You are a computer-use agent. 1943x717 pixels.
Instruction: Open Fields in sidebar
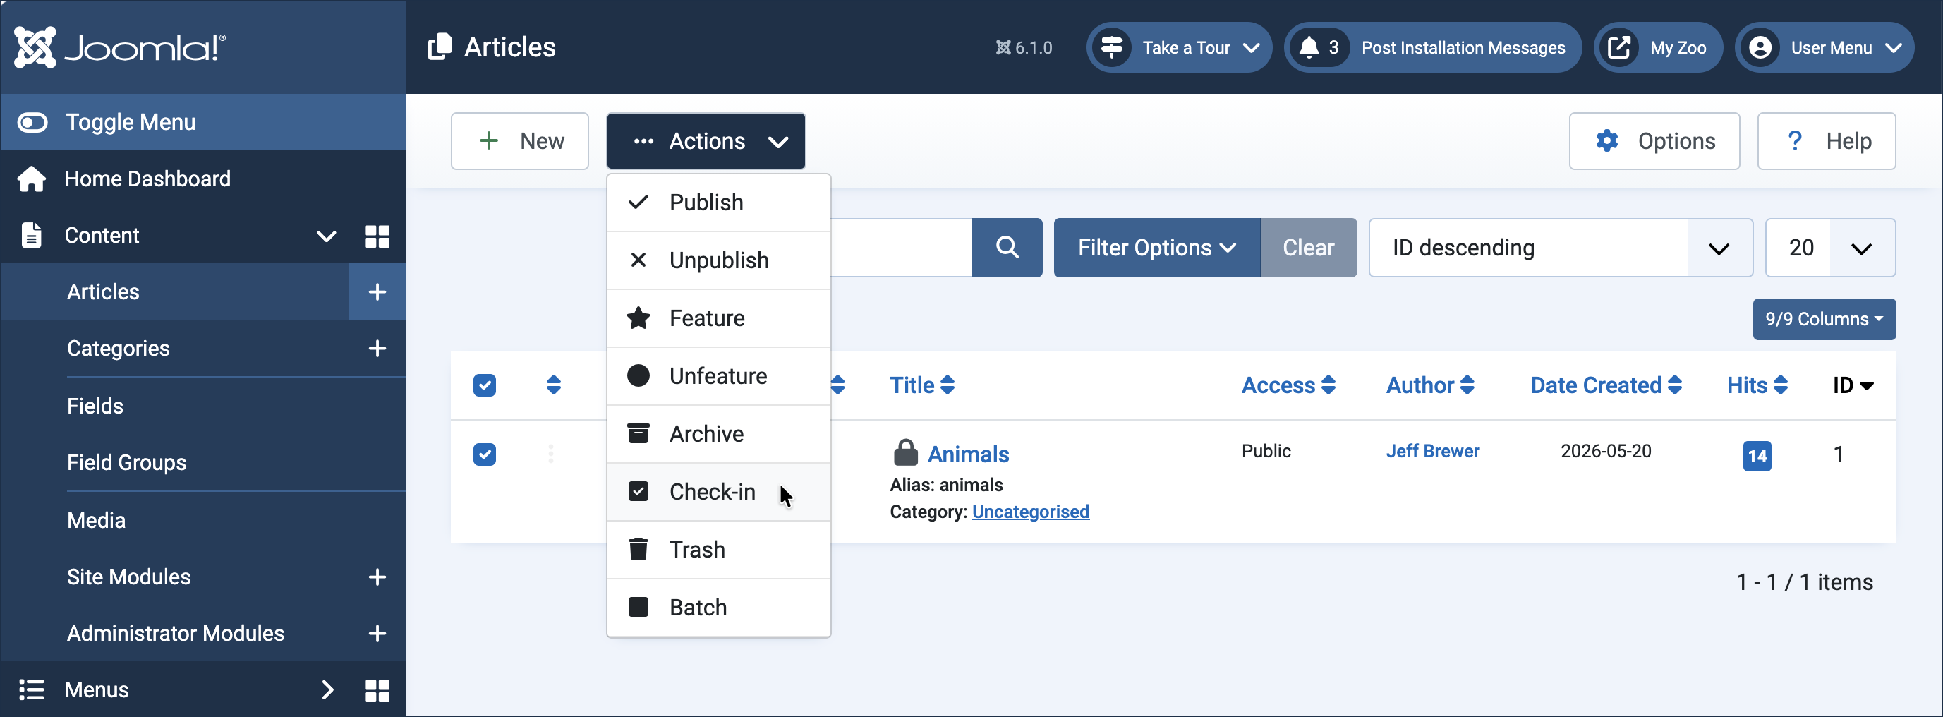tap(95, 406)
